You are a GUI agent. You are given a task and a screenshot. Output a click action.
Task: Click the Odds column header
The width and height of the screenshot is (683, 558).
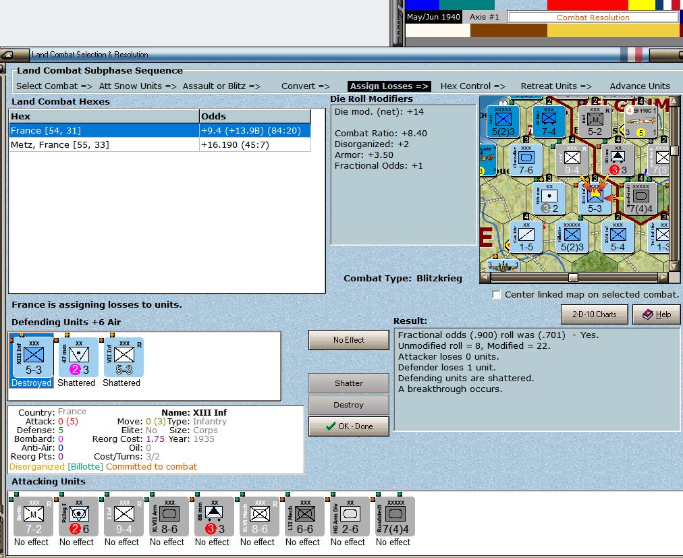pos(255,116)
